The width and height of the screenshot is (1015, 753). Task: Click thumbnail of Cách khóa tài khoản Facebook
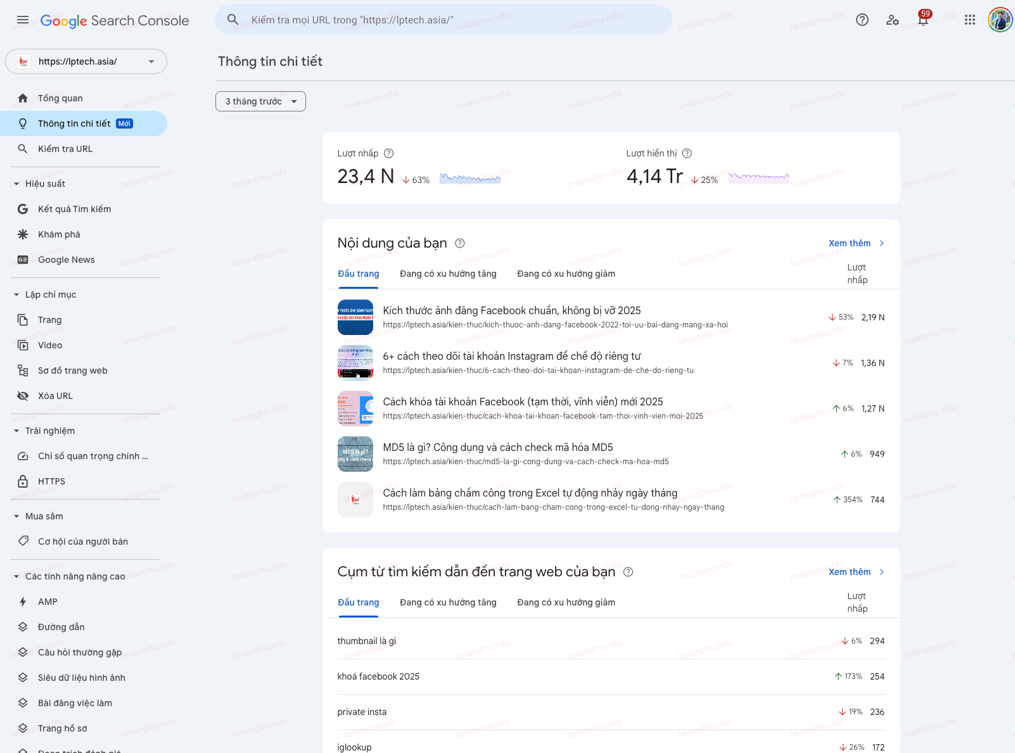(355, 408)
